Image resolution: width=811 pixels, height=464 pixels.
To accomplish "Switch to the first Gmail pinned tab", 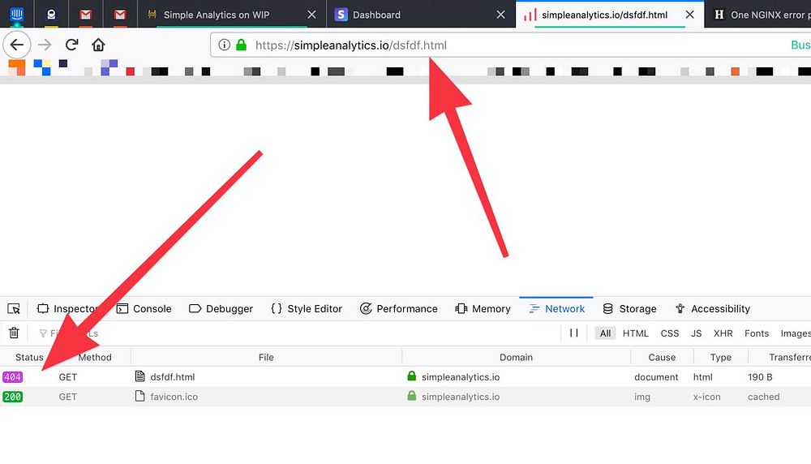I will pos(85,14).
